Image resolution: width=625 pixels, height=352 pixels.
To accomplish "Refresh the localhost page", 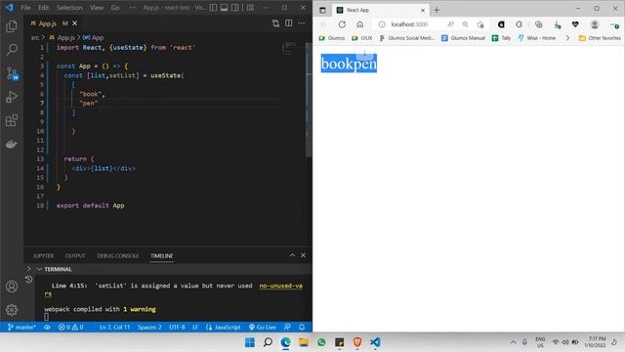I will [342, 24].
